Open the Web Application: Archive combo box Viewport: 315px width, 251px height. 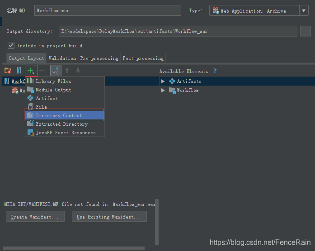[x=259, y=11]
